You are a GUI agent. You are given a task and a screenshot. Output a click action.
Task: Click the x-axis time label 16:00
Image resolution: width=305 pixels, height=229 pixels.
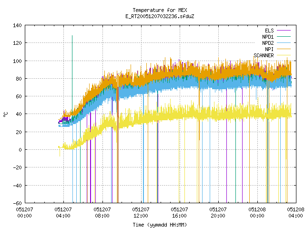[179, 216]
